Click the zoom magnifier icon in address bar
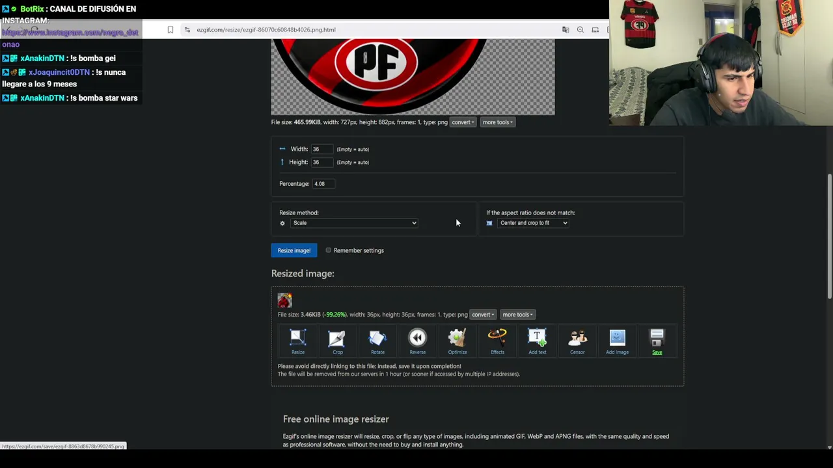833x468 pixels. [580, 29]
